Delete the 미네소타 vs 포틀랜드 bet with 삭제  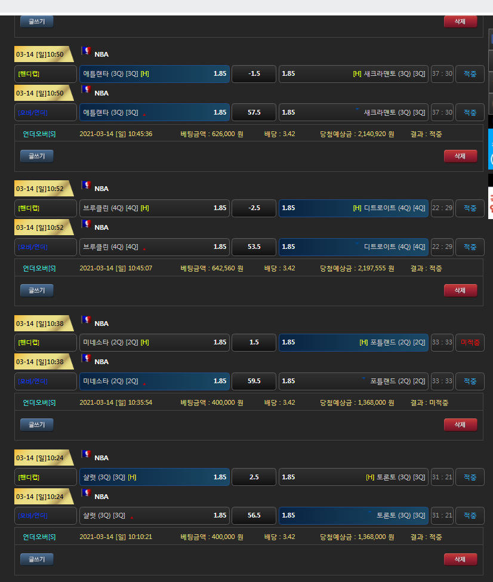460,424
